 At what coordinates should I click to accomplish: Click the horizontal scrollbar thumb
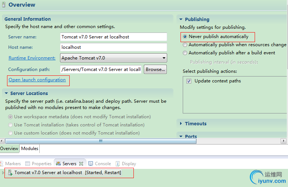[101, 141]
